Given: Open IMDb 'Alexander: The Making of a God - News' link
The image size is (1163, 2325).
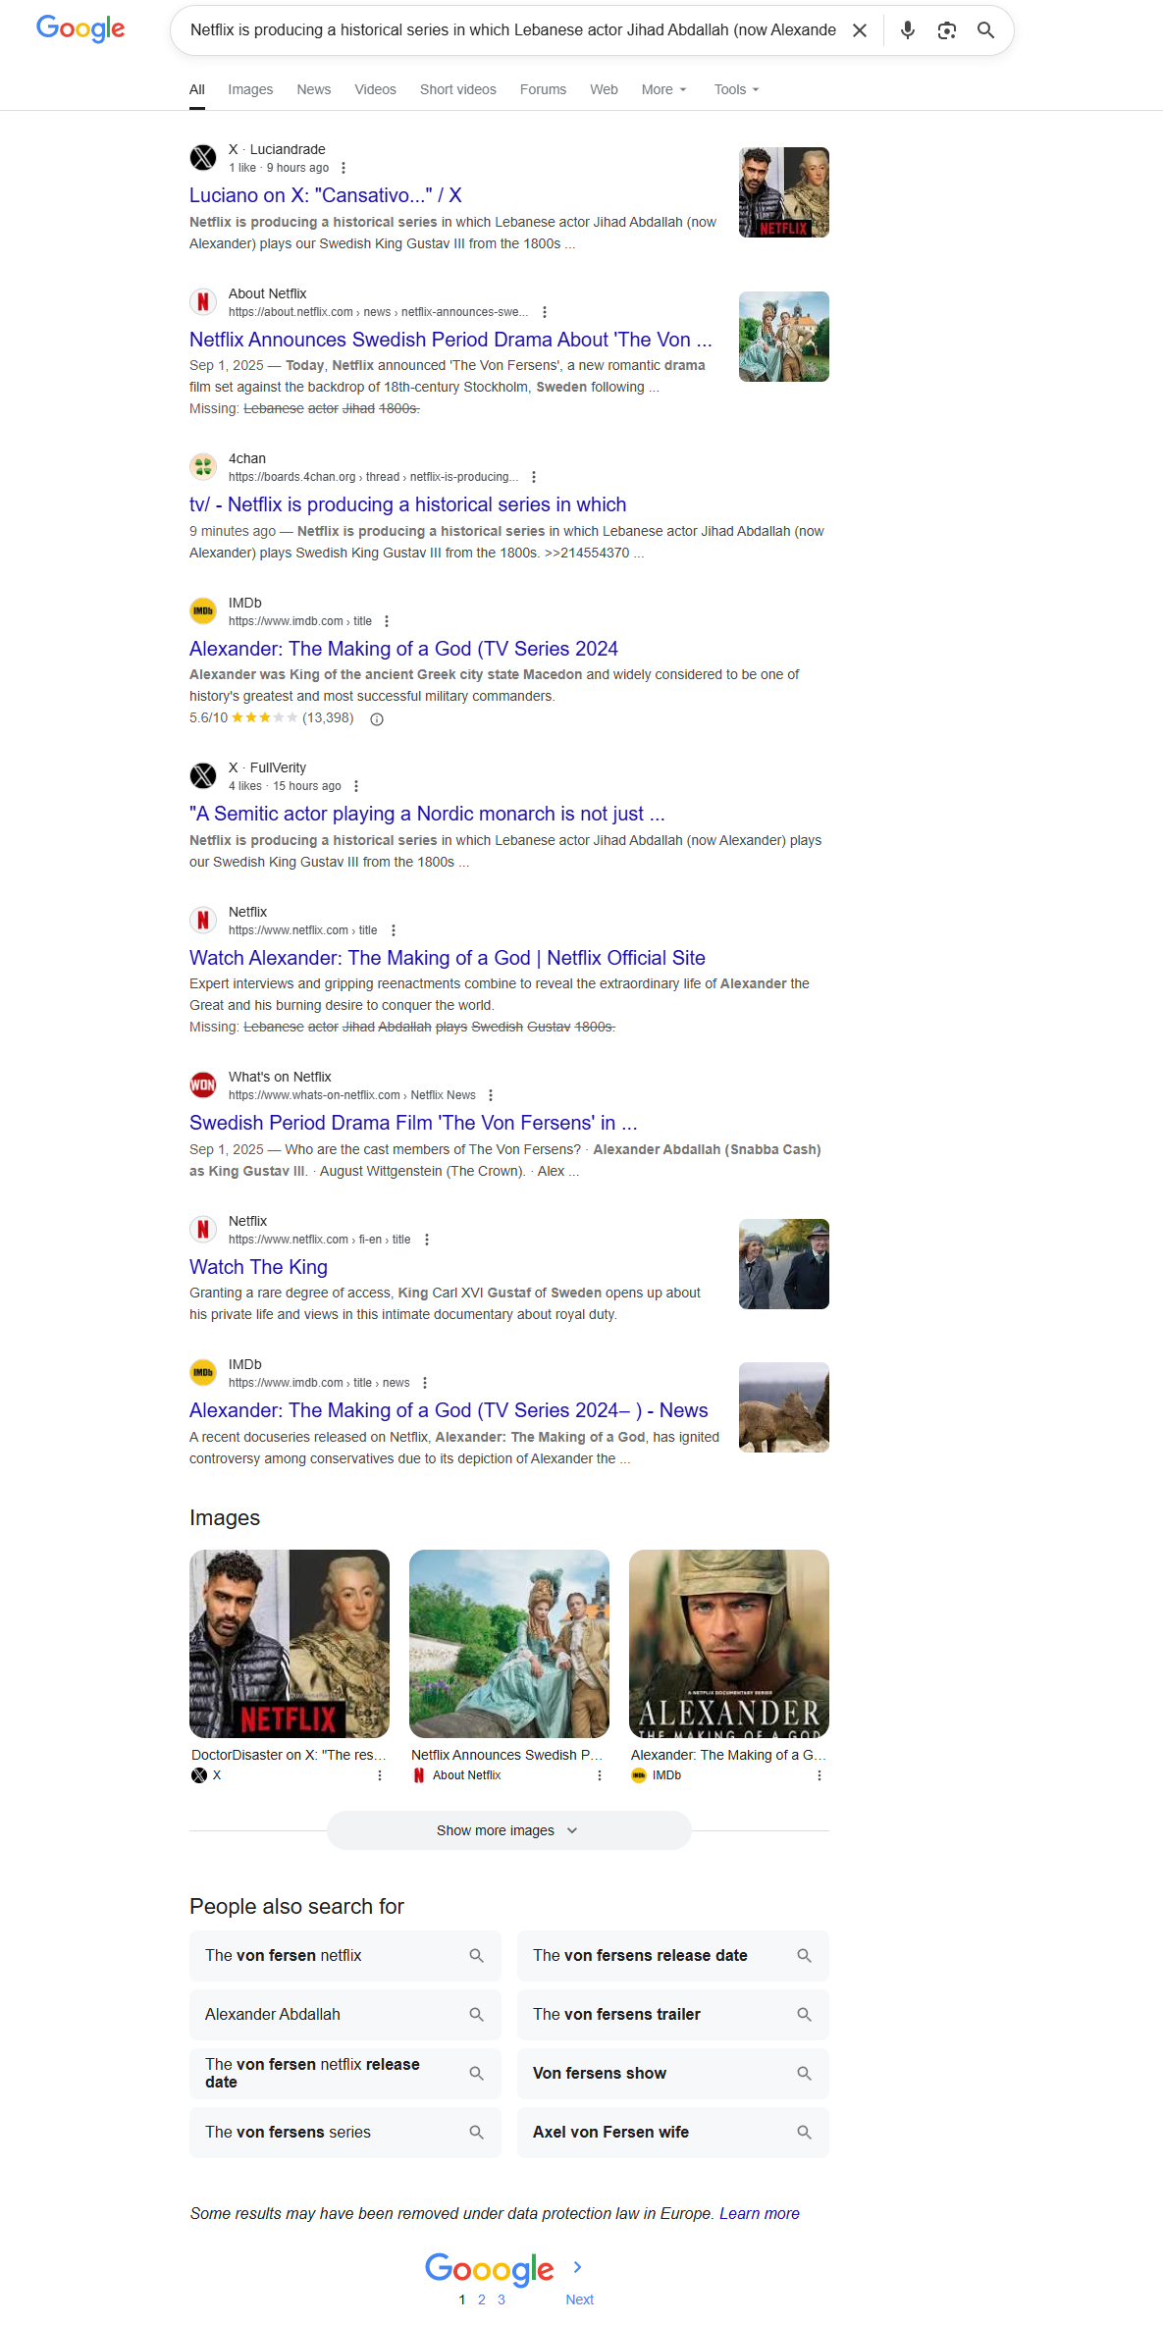Looking at the screenshot, I should 449,1410.
